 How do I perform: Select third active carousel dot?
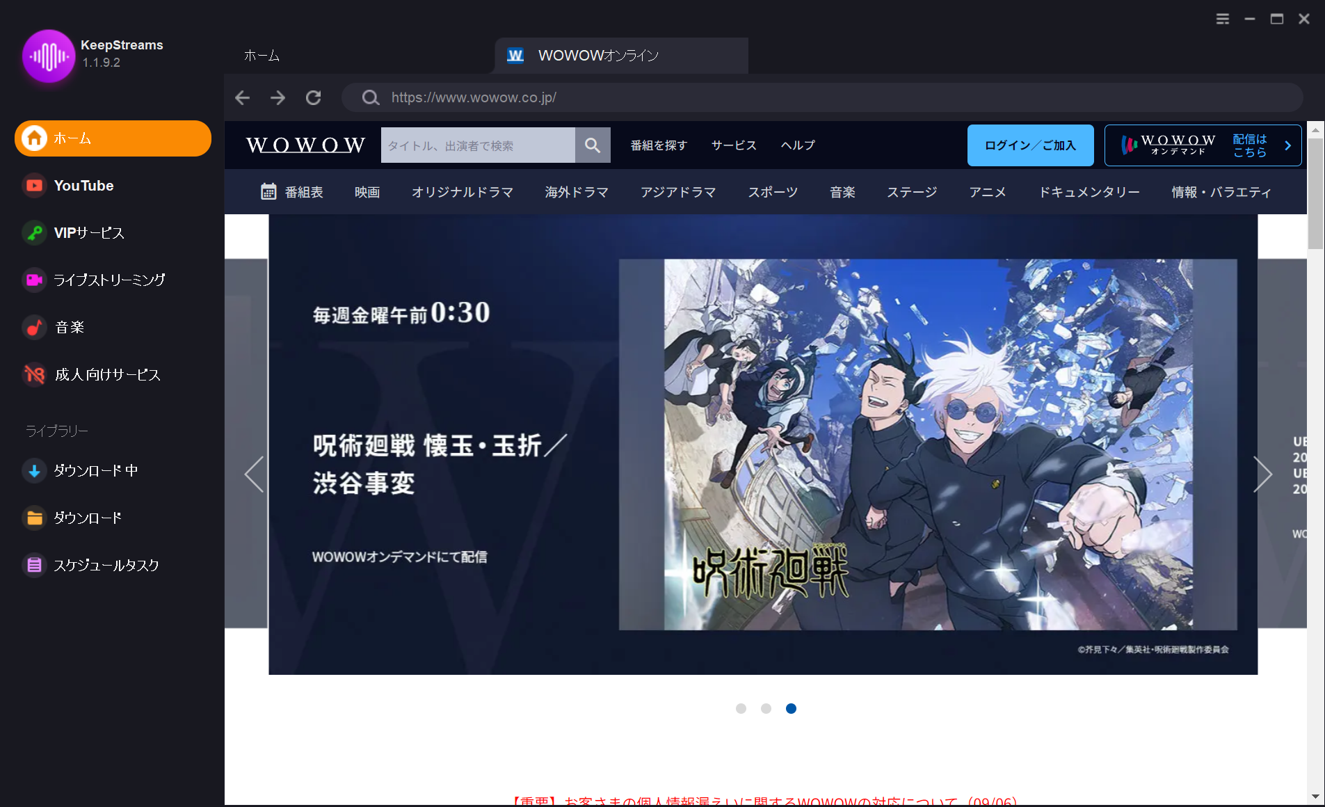coord(791,708)
